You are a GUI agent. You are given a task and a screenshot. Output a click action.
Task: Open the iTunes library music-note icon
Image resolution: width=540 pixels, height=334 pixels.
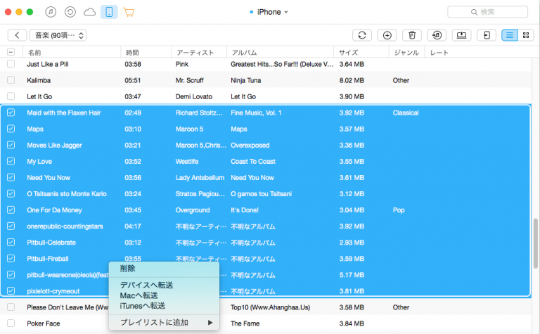pyautogui.click(x=51, y=12)
